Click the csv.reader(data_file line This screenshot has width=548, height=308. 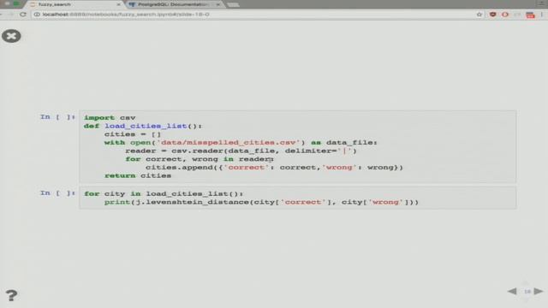(241, 151)
